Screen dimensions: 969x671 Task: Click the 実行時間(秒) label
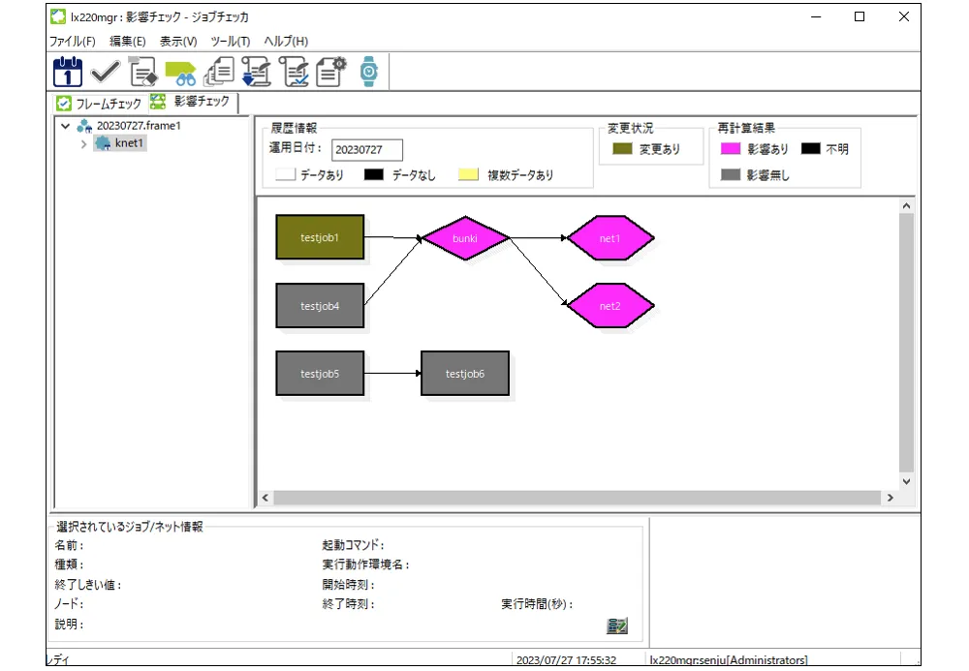[x=537, y=604]
